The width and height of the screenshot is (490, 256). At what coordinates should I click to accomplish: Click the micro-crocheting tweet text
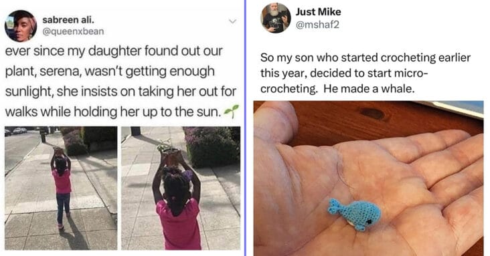coord(365,73)
